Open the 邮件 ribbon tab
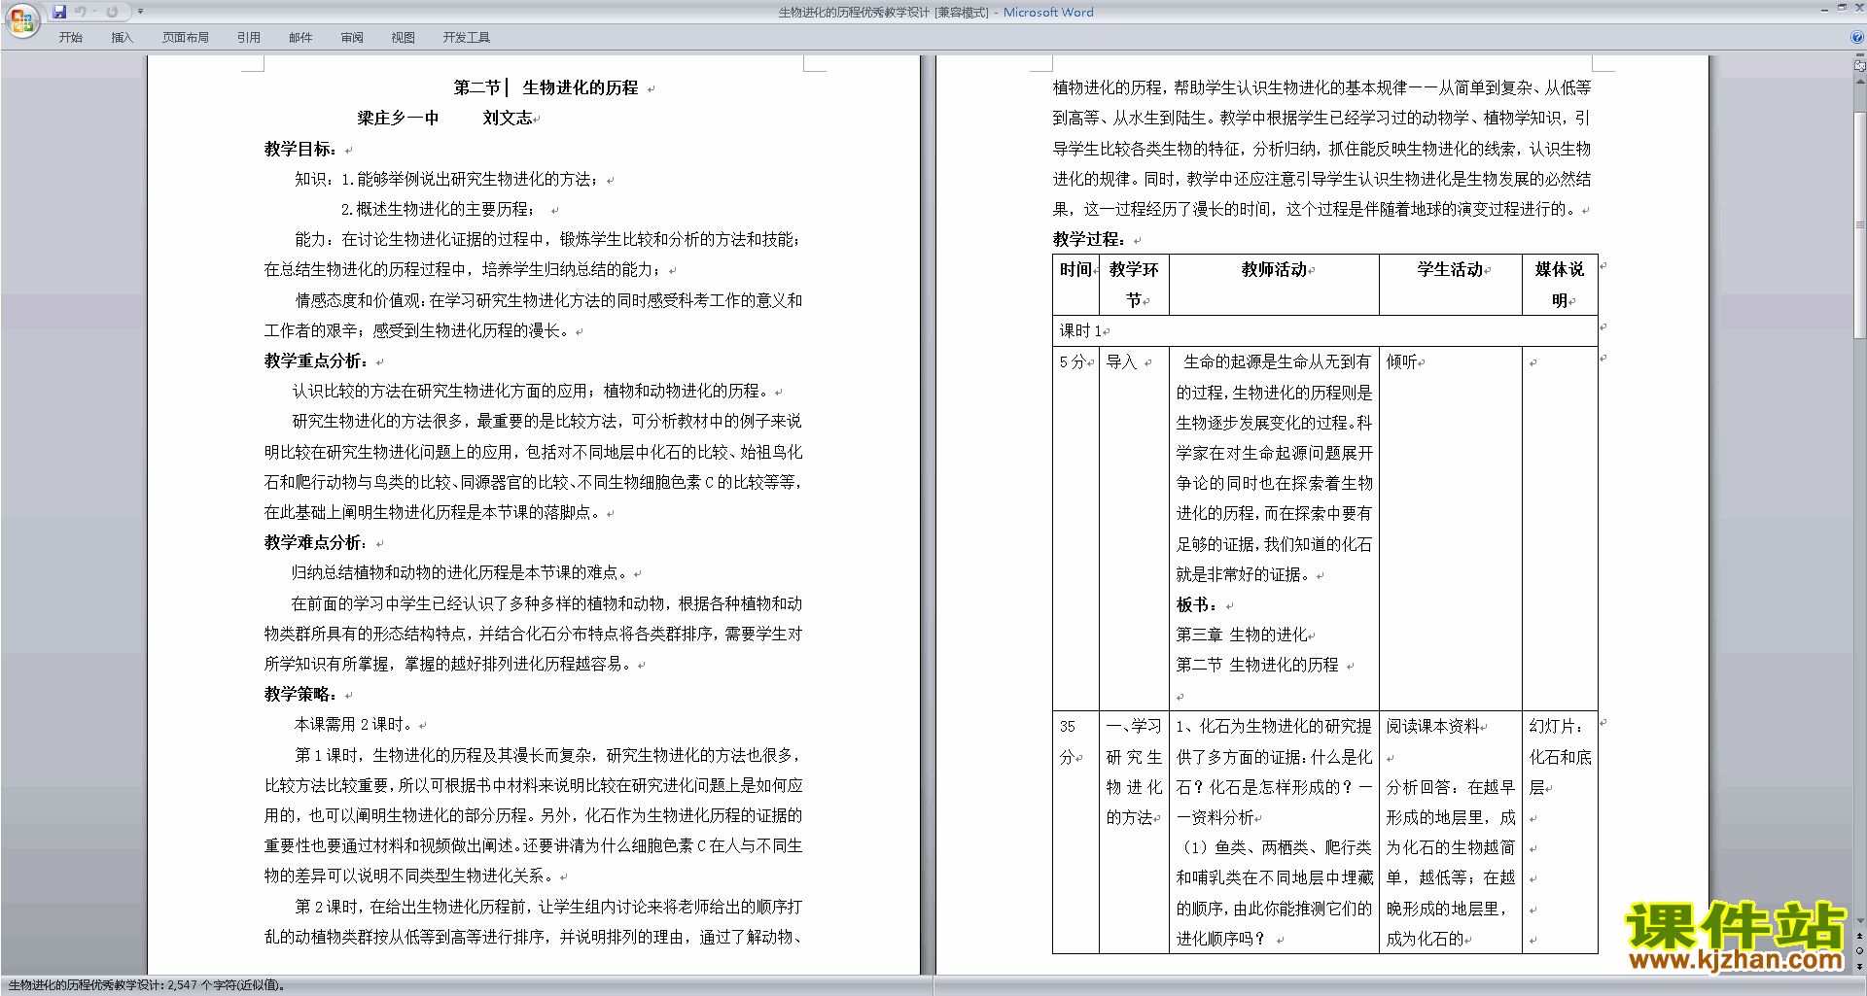The height and width of the screenshot is (996, 1867). coord(300,38)
